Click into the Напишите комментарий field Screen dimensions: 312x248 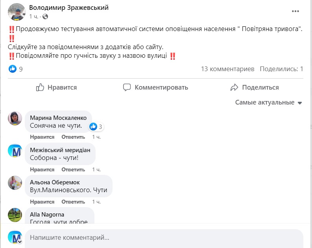pos(163,238)
